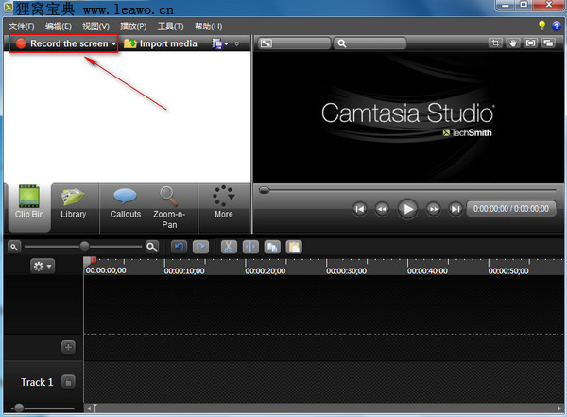Screen dimensions: 567x417
Task: Open the 文件(F) menu
Action: click(22, 26)
